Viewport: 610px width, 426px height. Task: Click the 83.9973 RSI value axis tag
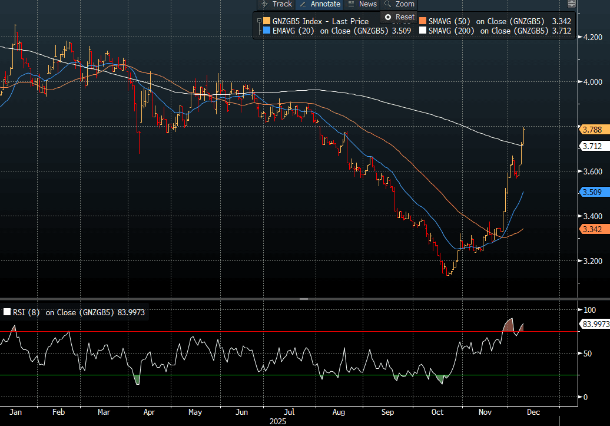pos(595,323)
